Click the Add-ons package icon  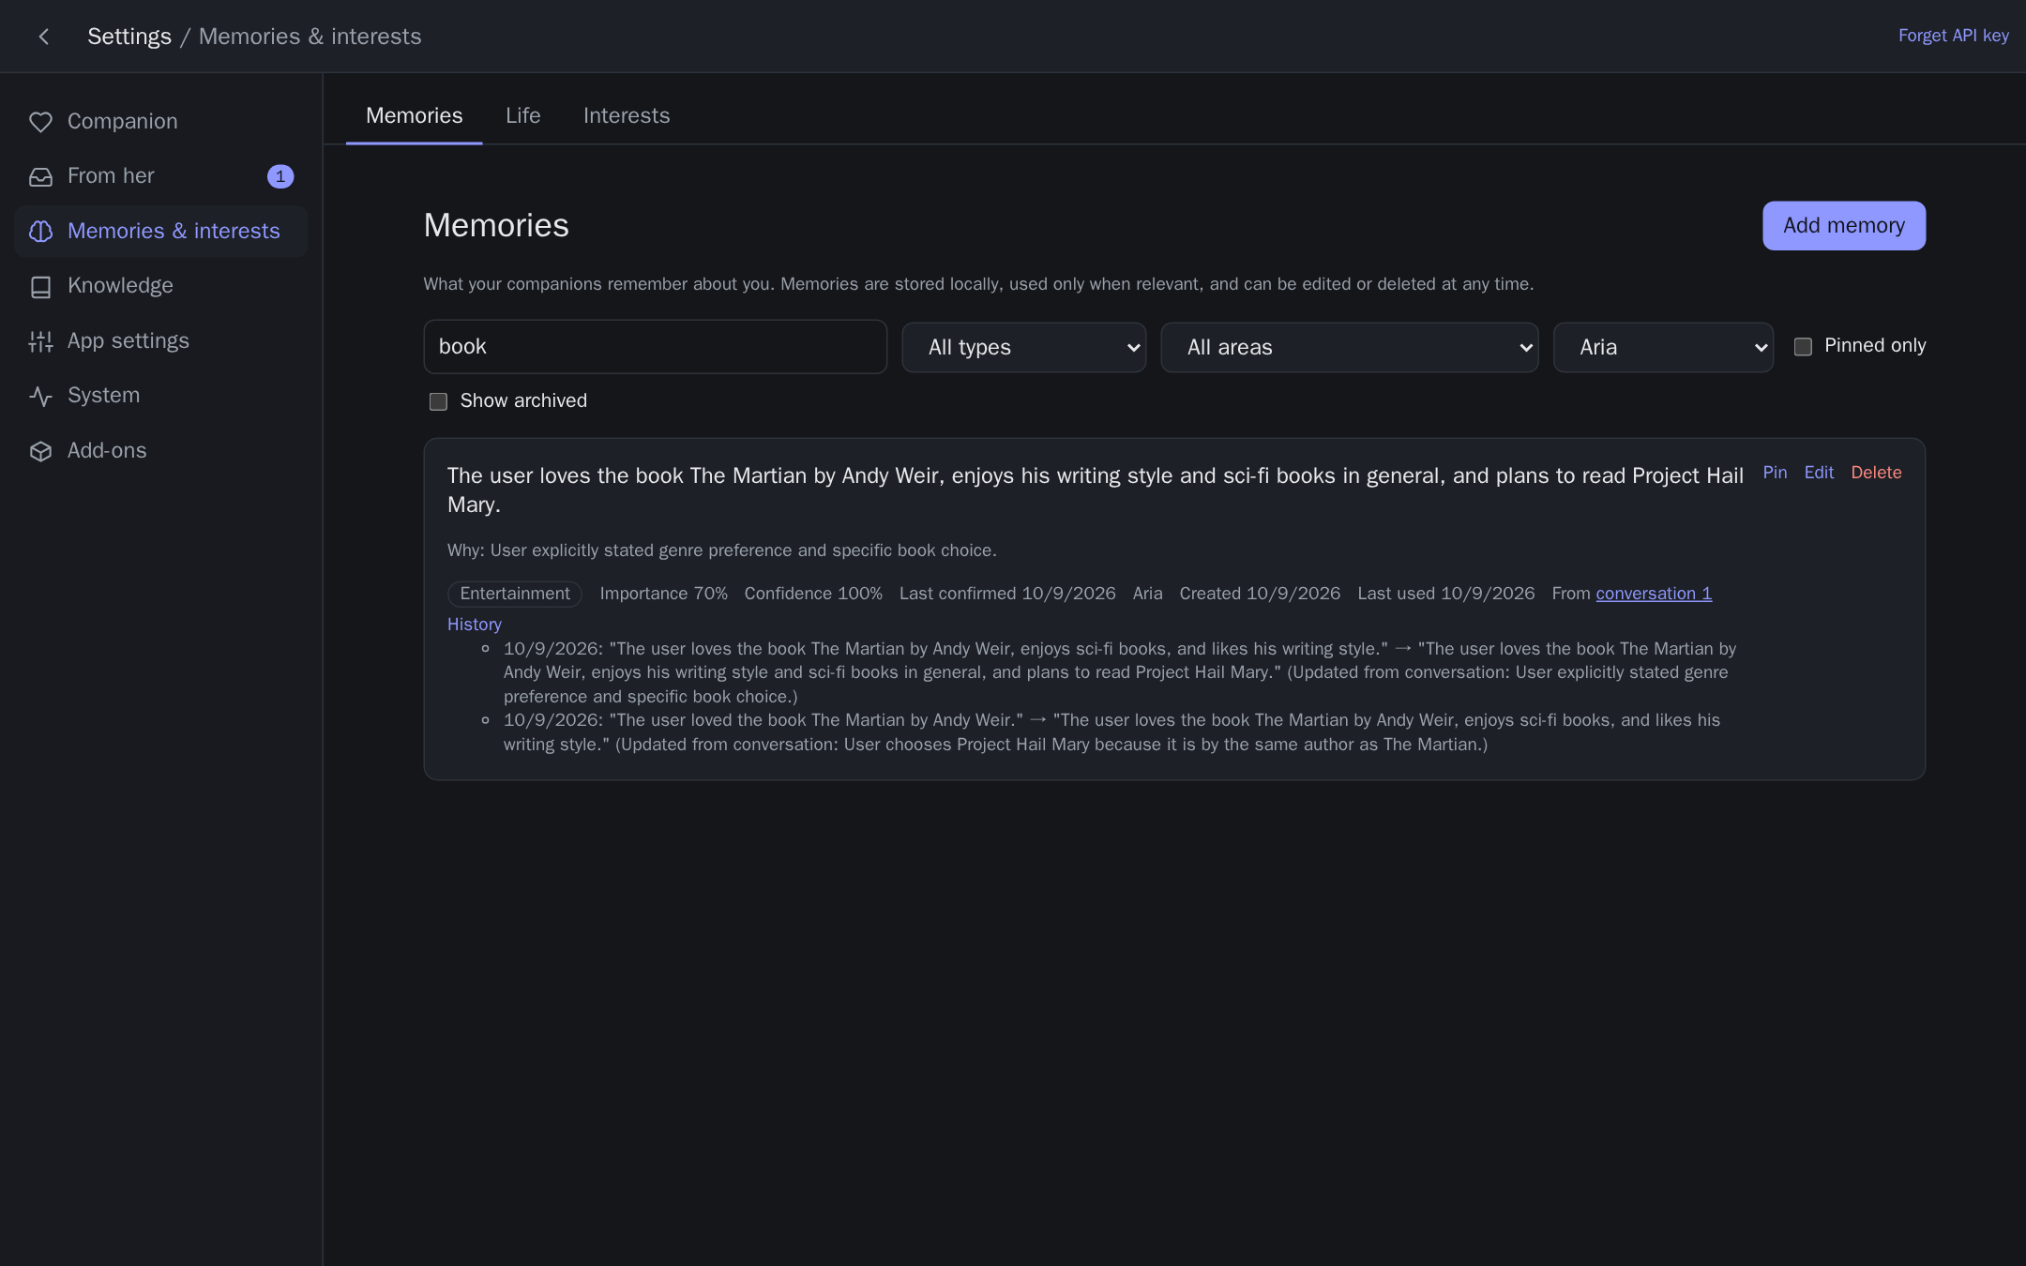click(x=40, y=451)
